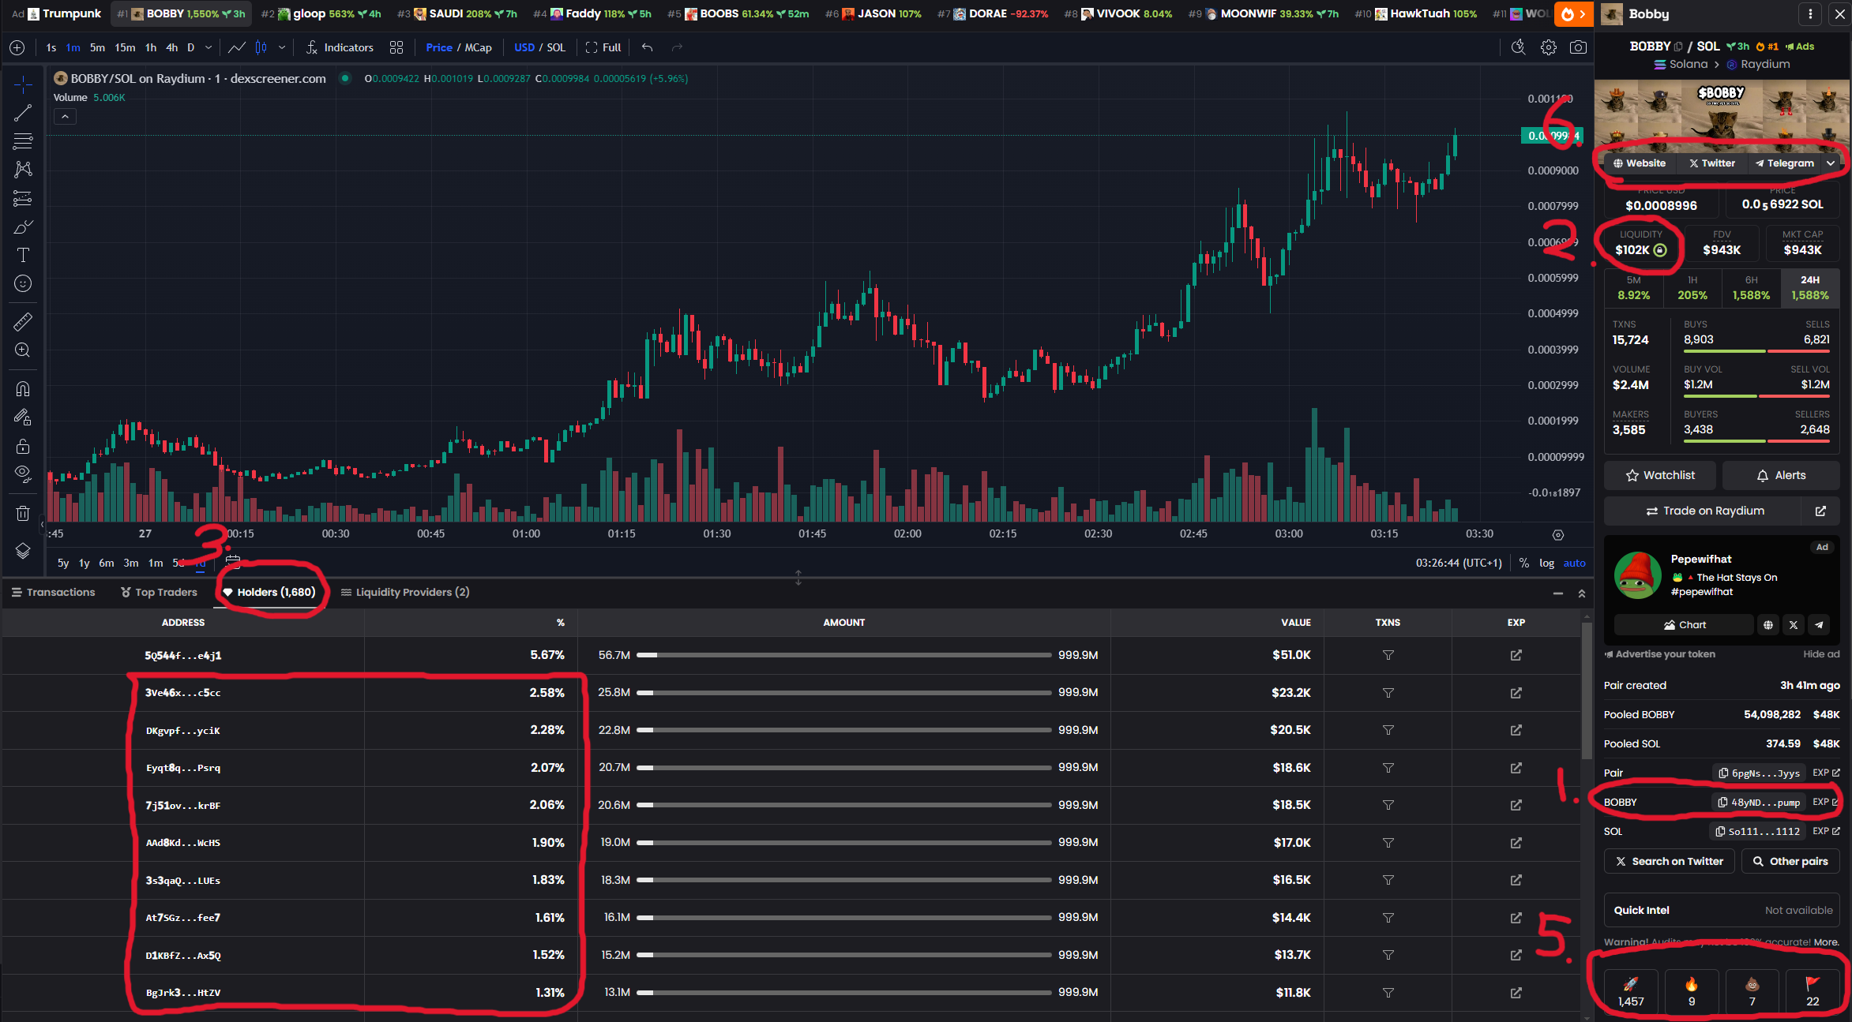Open the Indicators menu
This screenshot has width=1852, height=1022.
click(x=340, y=47)
